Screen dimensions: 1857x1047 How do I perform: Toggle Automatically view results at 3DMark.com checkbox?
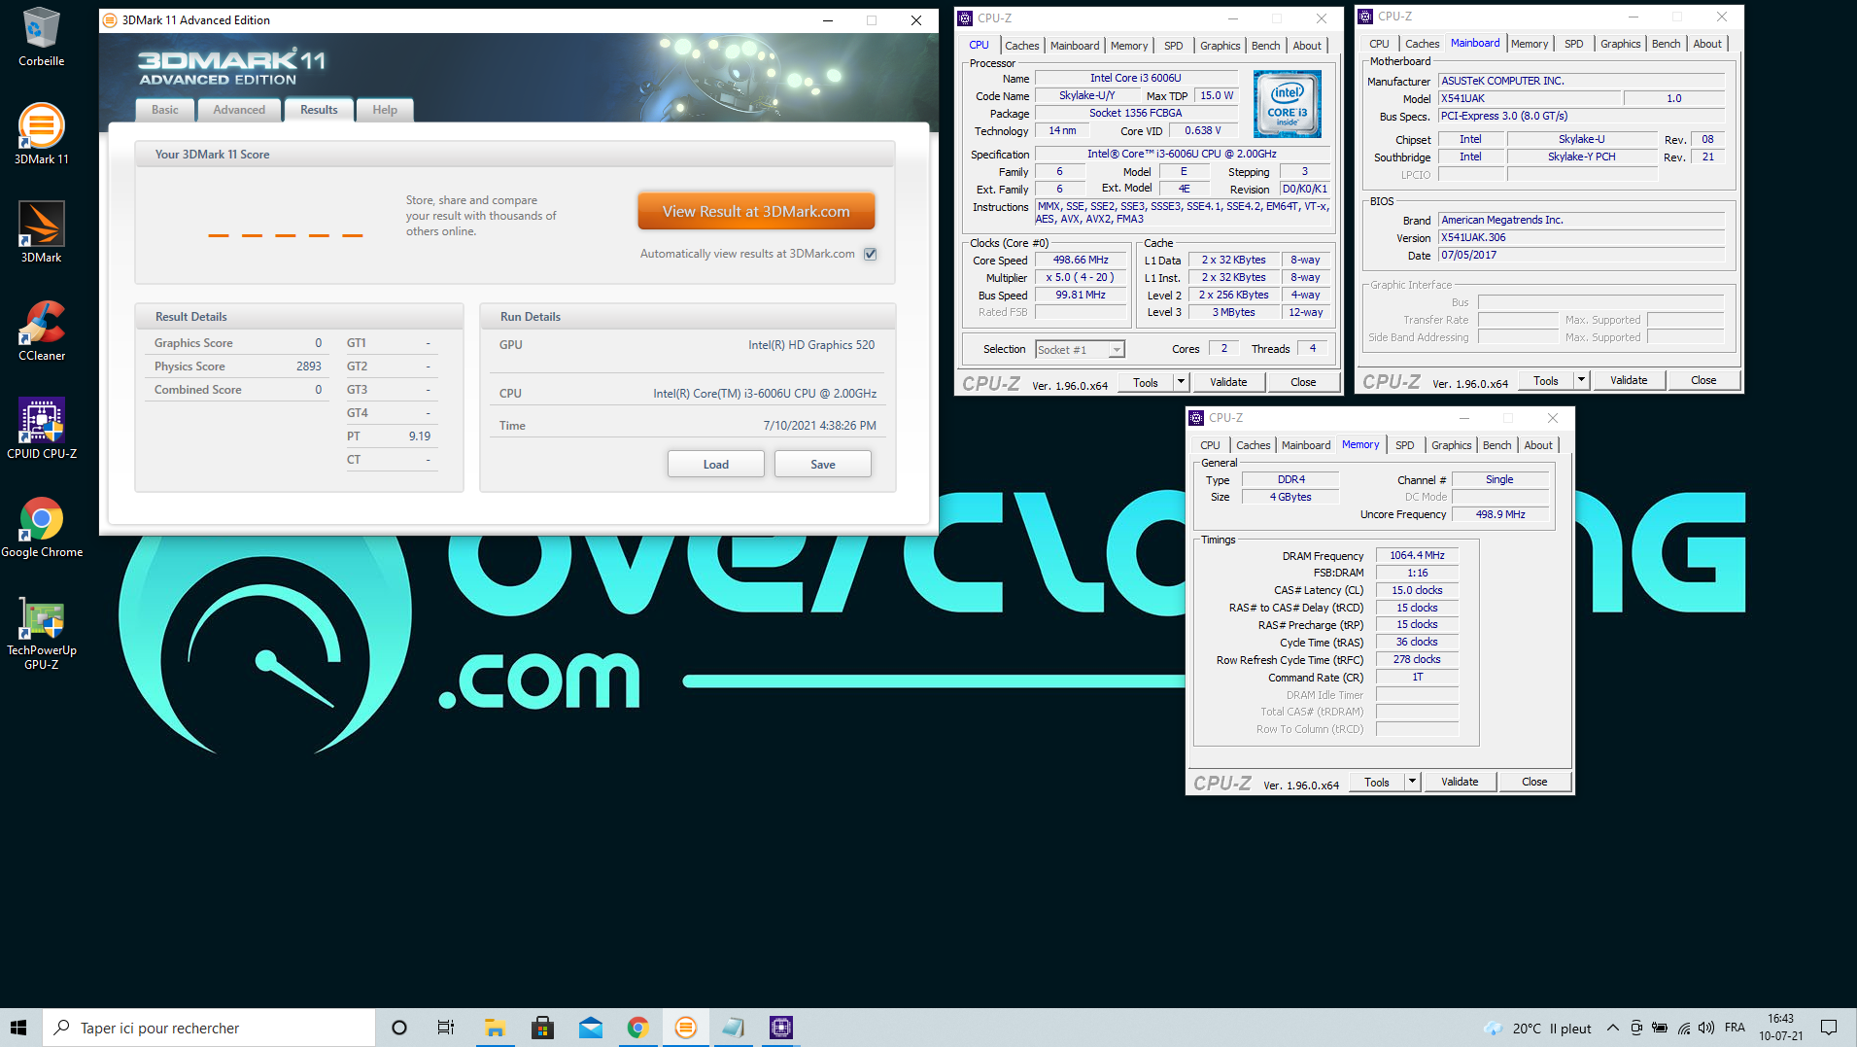pyautogui.click(x=871, y=254)
